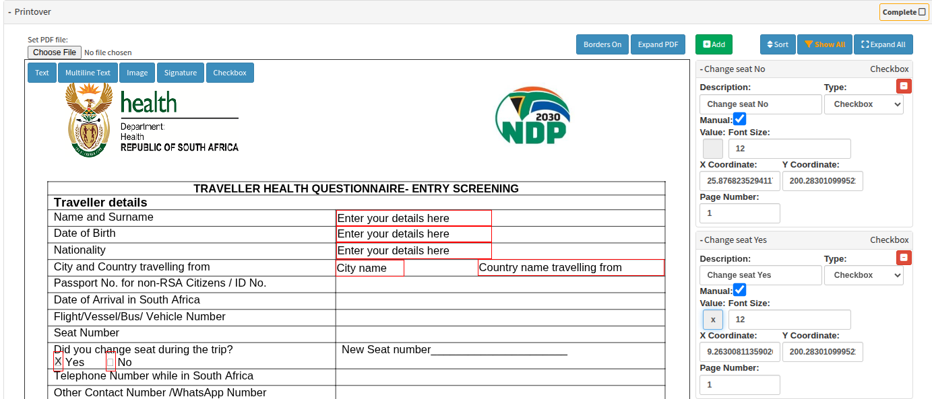
Task: Click 'Telephone Number while in South Africa' label
Action: (x=154, y=376)
